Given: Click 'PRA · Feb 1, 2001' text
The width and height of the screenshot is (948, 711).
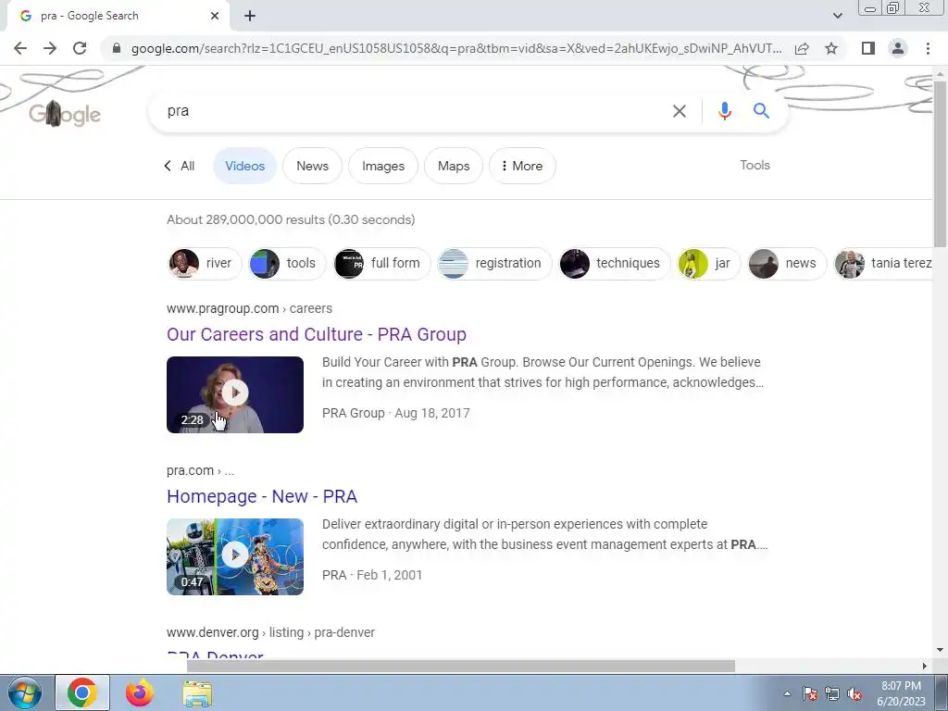Looking at the screenshot, I should click(372, 575).
